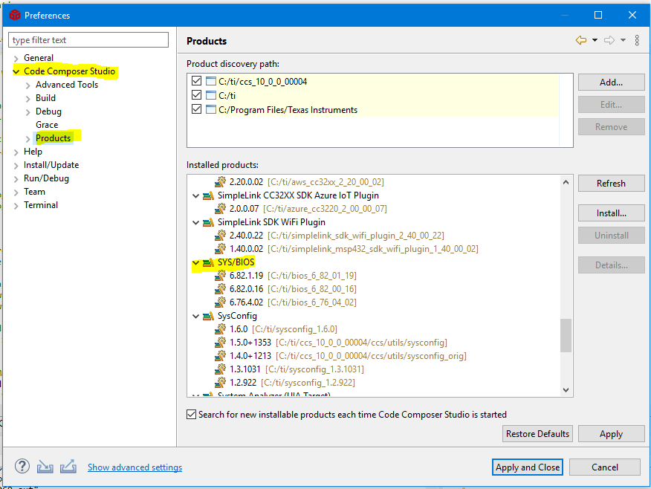Viewport: 651px width, 489px height.
Task: Expand the Products tree node
Action: pos(27,139)
